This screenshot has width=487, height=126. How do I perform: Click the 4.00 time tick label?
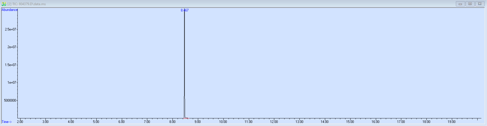click(x=71, y=122)
